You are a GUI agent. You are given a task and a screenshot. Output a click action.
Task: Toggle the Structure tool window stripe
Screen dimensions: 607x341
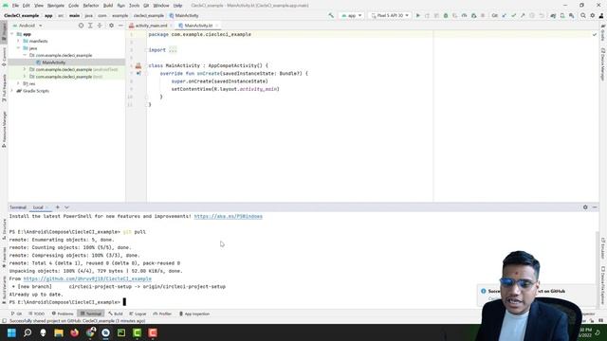4,229
